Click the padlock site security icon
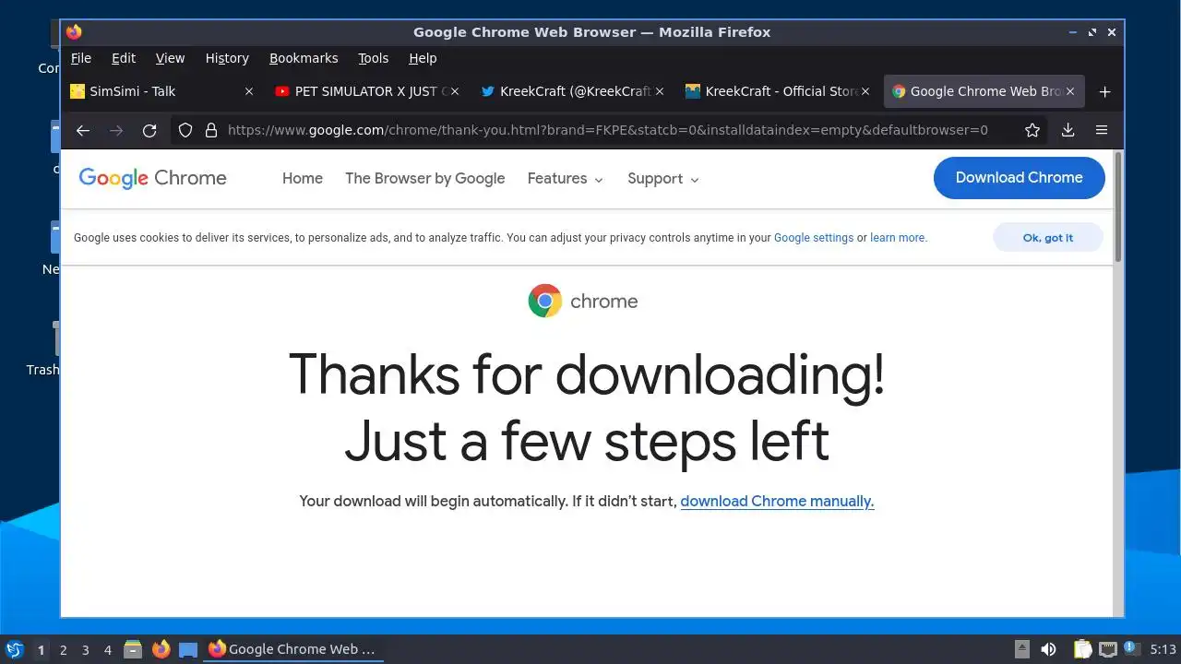The width and height of the screenshot is (1181, 664). pos(210,130)
